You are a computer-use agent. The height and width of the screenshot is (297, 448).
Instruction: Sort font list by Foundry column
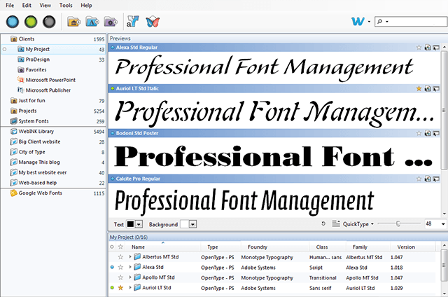275,247
